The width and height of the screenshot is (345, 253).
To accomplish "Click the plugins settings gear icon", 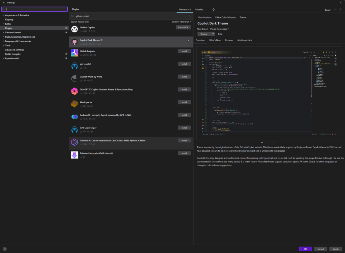I will tap(213, 10).
